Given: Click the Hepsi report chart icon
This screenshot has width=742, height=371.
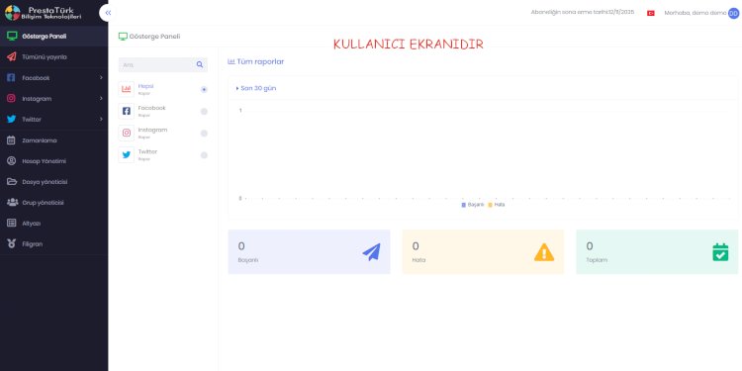Looking at the screenshot, I should (127, 89).
